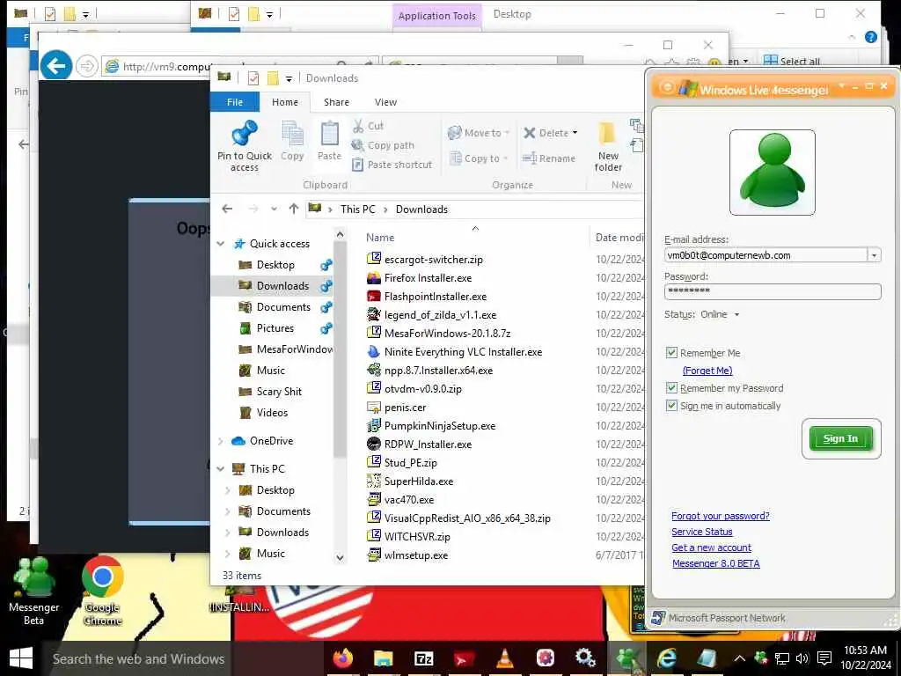Switch to the View ribbon tab
Screen dimensions: 901x676
point(385,102)
